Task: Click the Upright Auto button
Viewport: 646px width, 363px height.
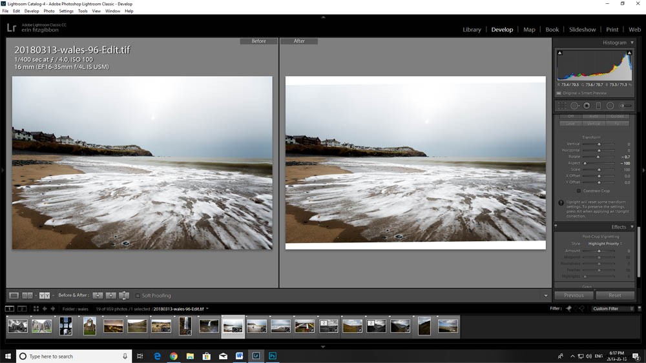Action: point(594,116)
